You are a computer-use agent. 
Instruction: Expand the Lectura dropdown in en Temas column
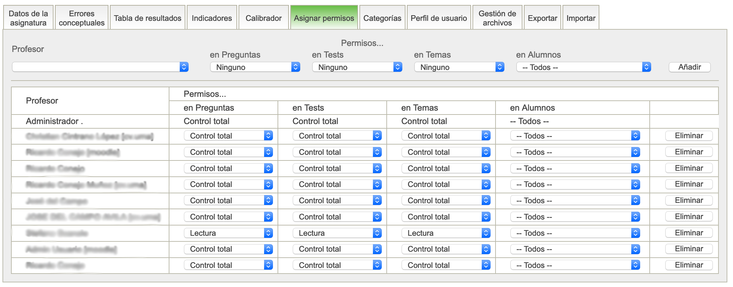click(446, 233)
